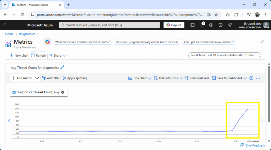Open the Metrics blade ellipsis menu
Viewport: 271px width, 150px height.
[40, 42]
